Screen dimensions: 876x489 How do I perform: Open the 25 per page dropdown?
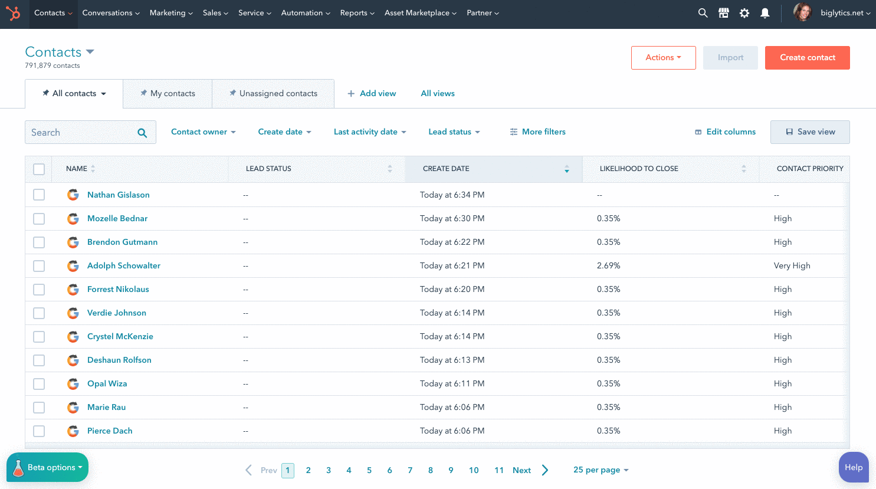[x=601, y=470]
